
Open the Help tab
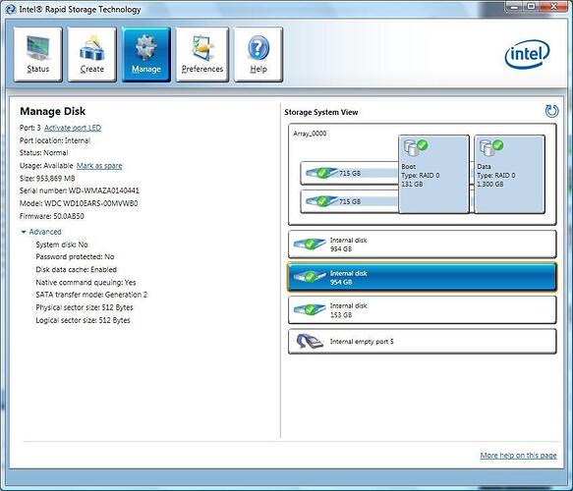click(x=258, y=54)
